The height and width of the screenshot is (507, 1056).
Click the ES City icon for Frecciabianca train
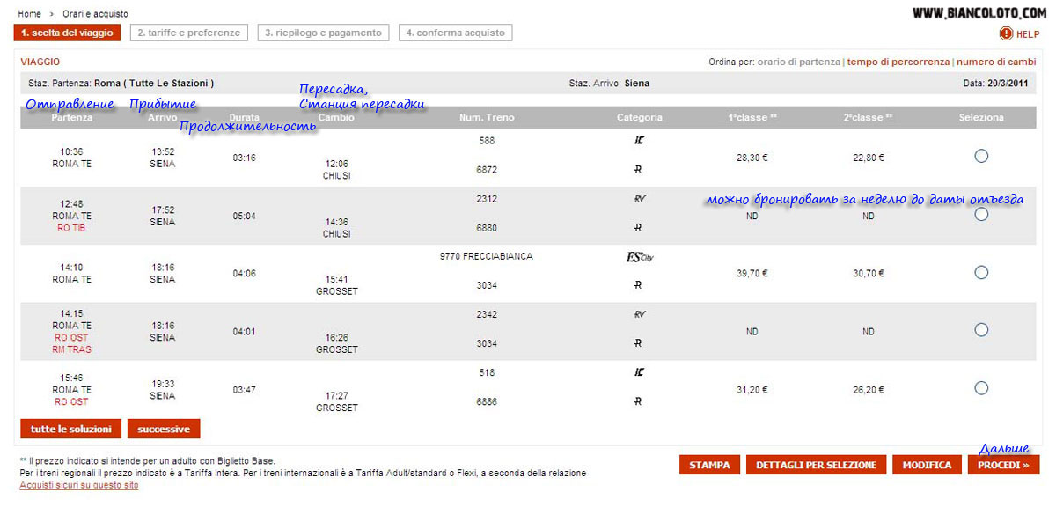click(x=640, y=257)
